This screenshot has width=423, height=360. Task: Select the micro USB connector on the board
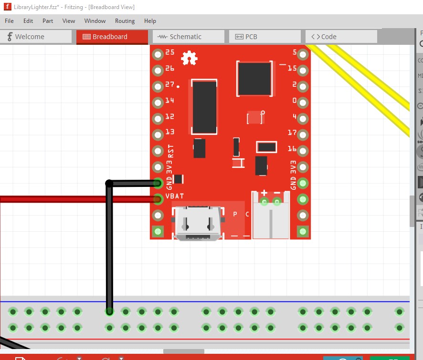(198, 223)
